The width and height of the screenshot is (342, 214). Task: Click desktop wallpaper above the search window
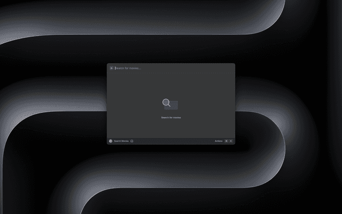click(171, 32)
